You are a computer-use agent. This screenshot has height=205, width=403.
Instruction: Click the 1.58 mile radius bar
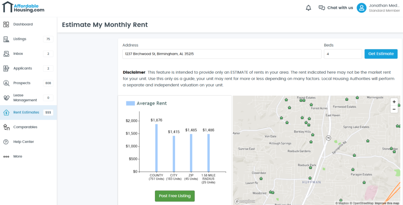pos(209,153)
